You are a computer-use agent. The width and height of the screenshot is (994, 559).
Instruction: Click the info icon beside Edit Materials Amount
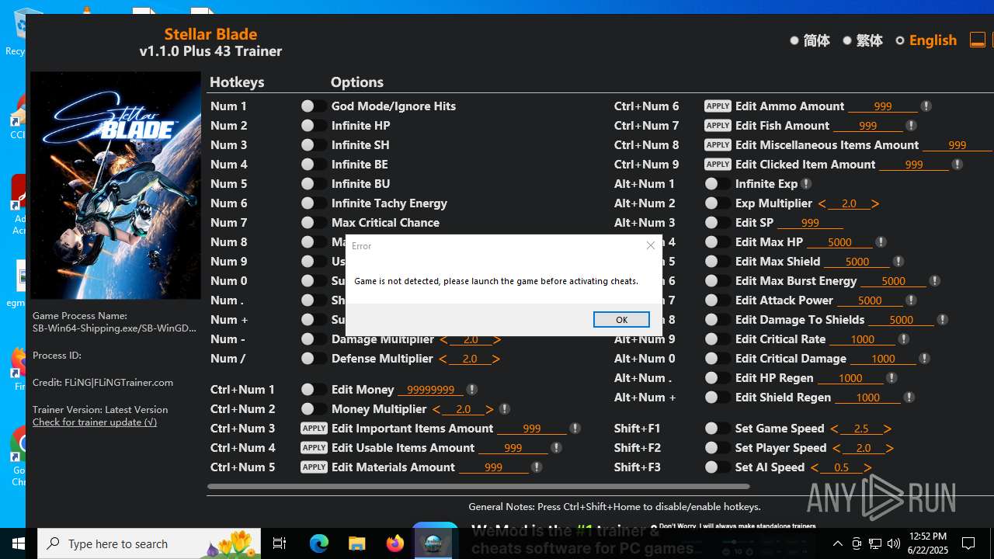[x=536, y=467]
